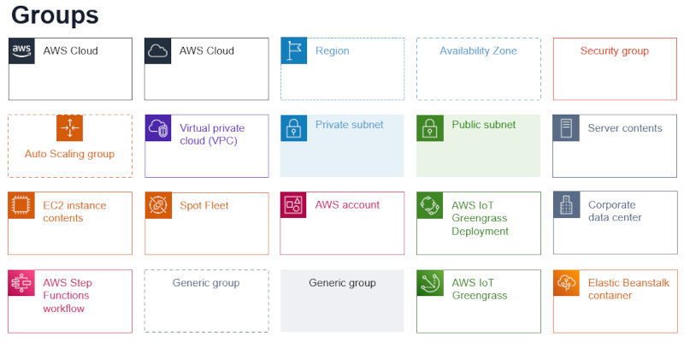
Task: Click the cloud outline icon on second AWS Cloud group
Action: click(x=158, y=51)
